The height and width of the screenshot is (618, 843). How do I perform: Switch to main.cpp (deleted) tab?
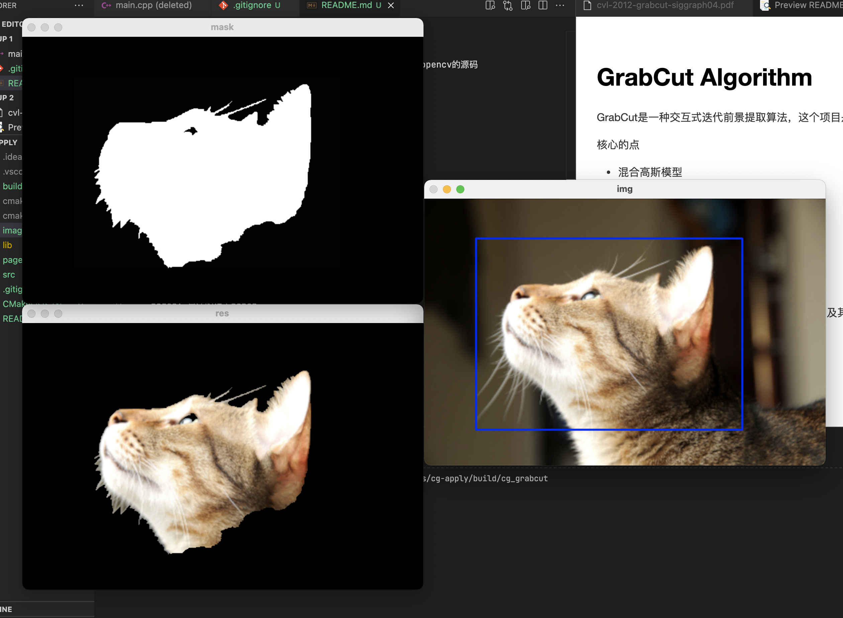(154, 6)
